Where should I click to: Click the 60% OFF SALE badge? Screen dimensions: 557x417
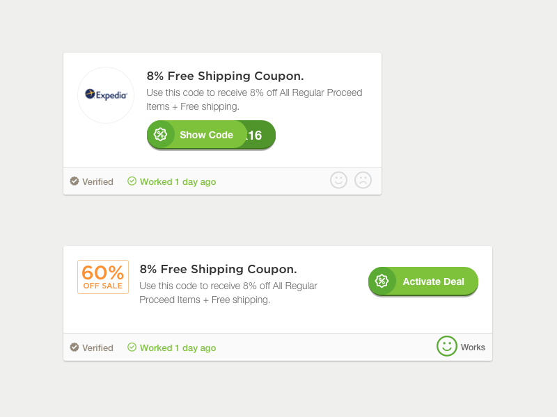[103, 277]
